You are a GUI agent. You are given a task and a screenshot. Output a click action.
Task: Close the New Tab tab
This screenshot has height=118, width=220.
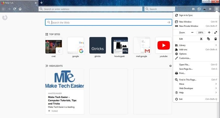[x=36, y=3]
